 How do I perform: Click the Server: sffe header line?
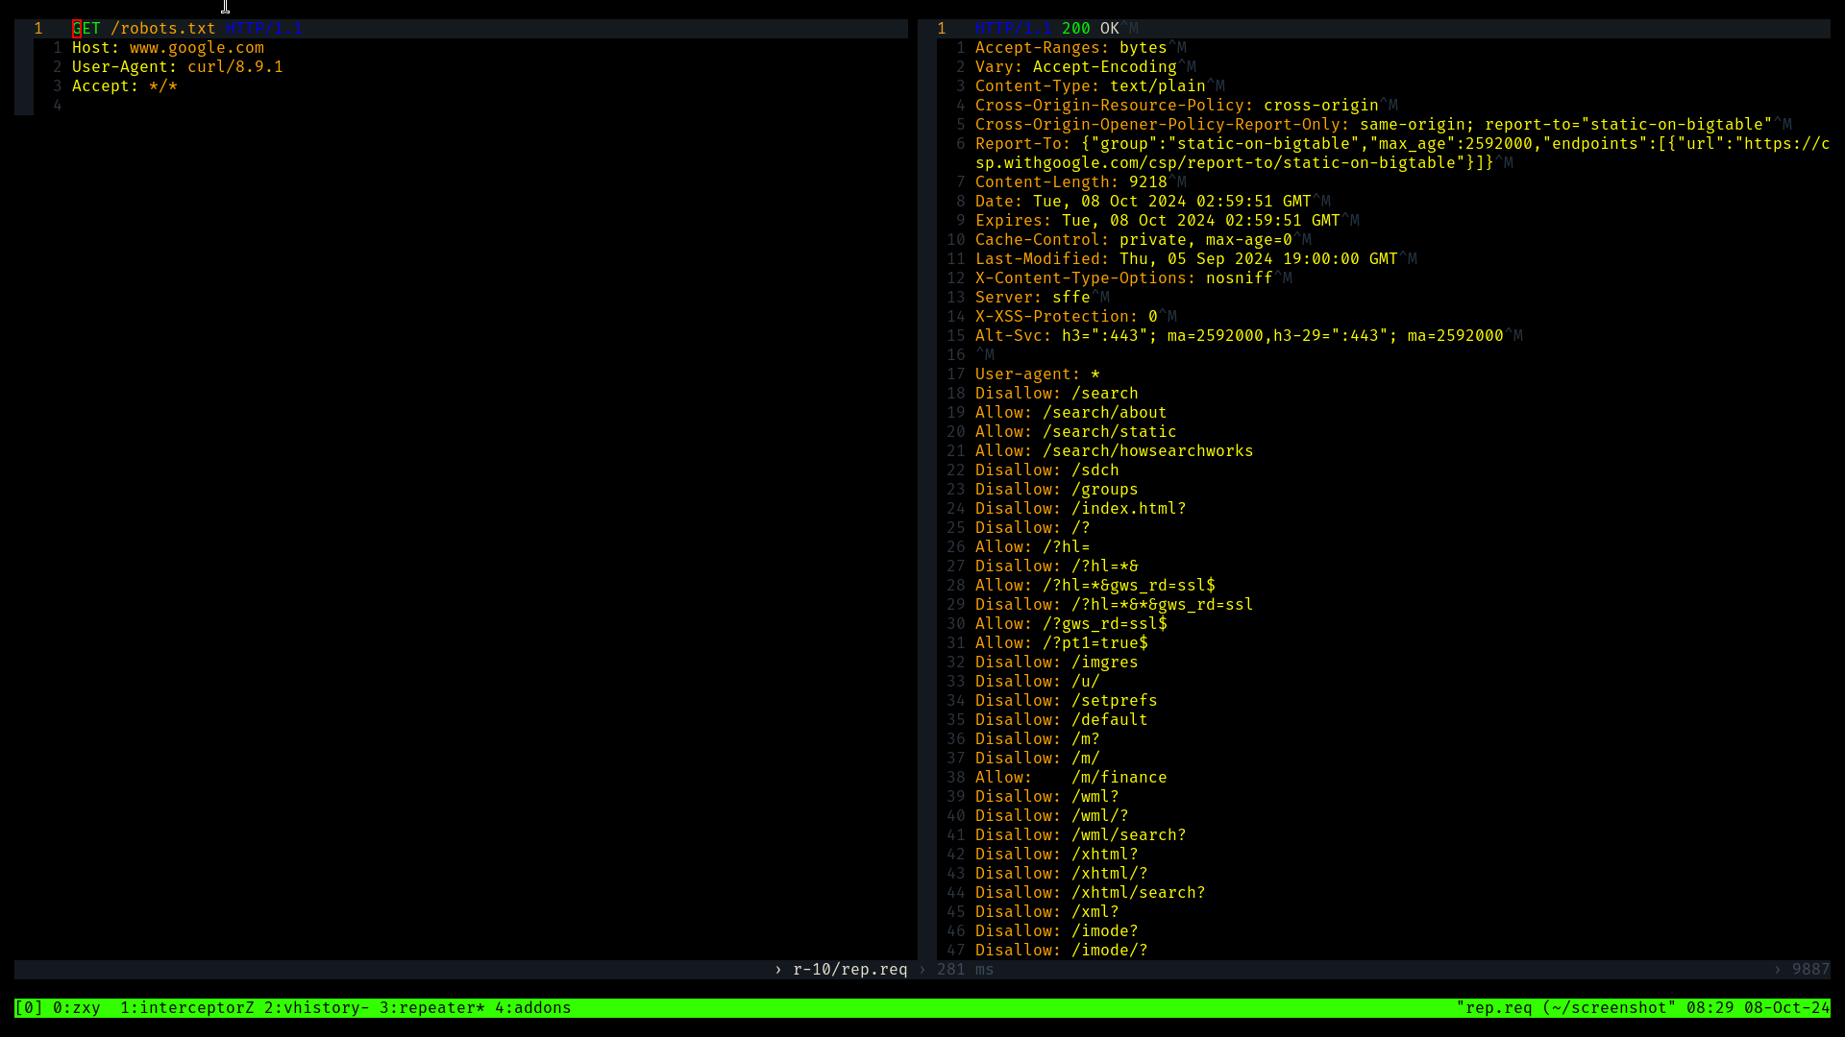[1032, 298]
